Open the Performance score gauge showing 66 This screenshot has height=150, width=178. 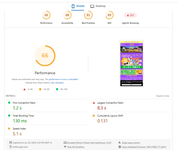(x=46, y=15)
